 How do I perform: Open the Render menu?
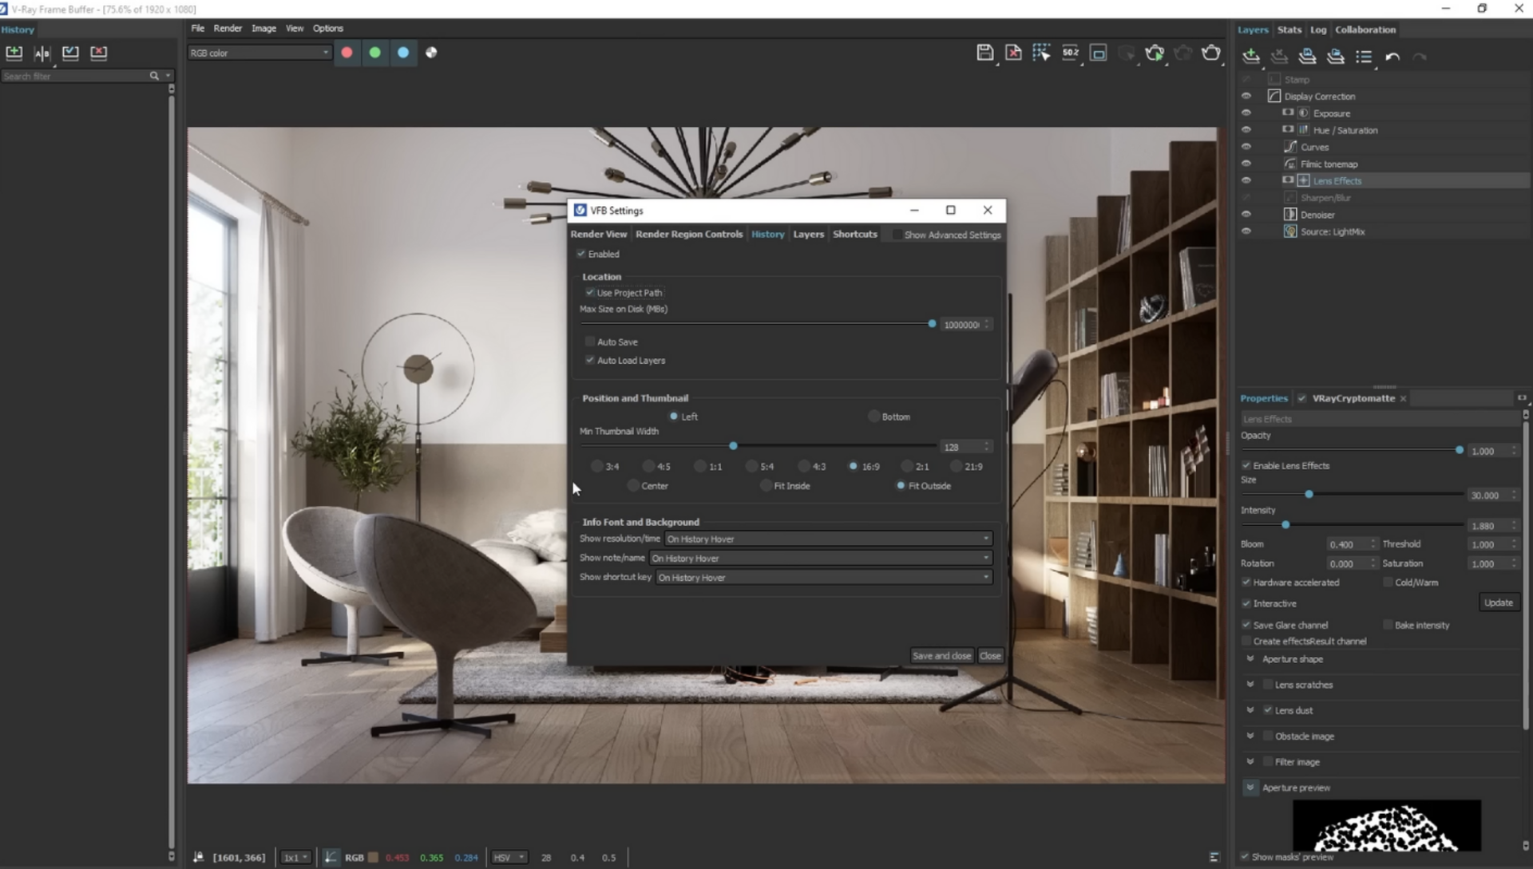(x=228, y=28)
